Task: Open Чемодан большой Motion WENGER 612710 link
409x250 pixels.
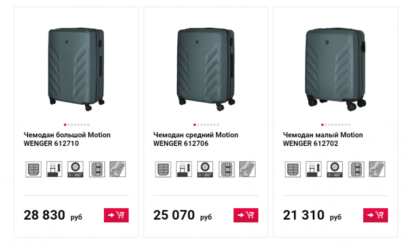Action: [x=52, y=139]
